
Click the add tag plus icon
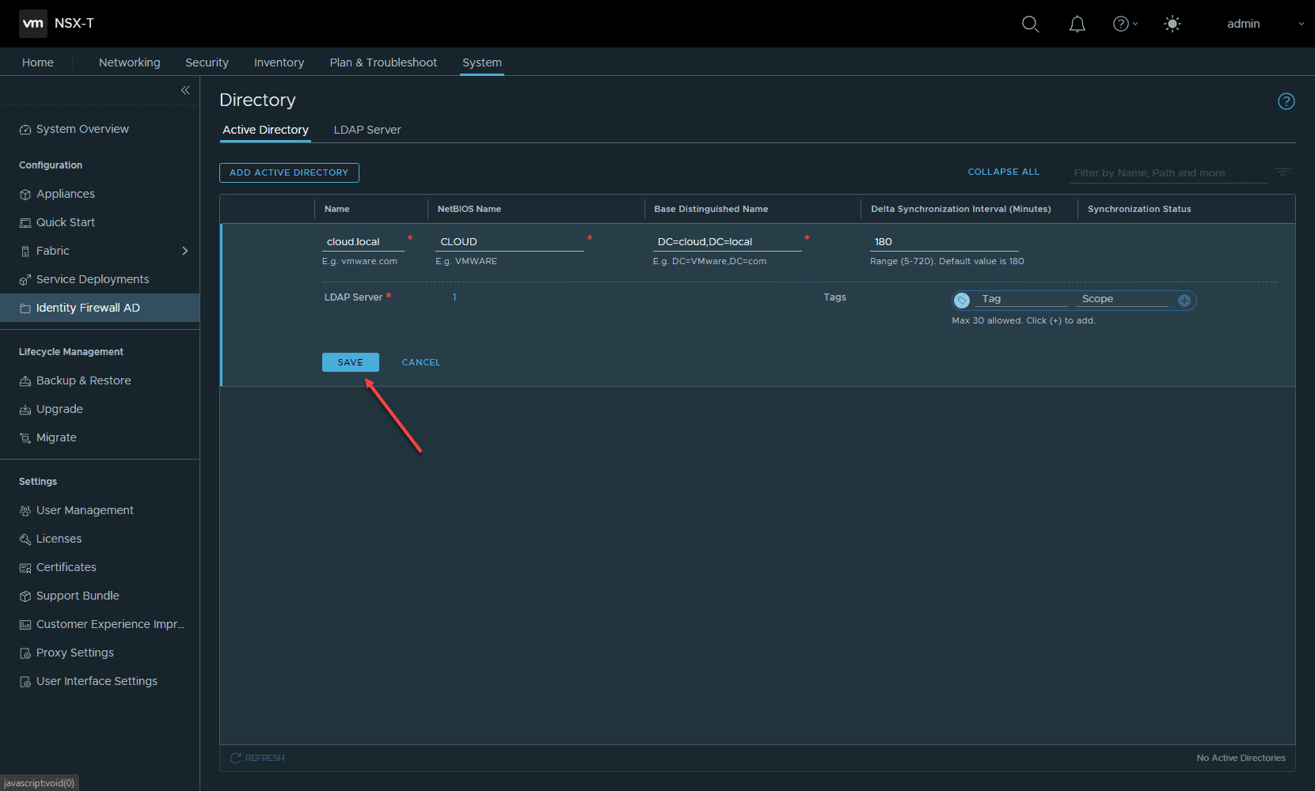[x=1184, y=301]
